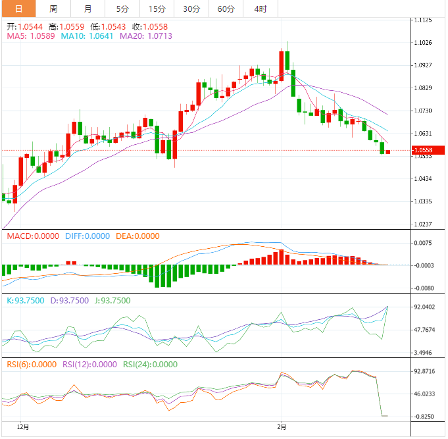
Task: Select the 日 daily chart tab
Action: click(18, 9)
